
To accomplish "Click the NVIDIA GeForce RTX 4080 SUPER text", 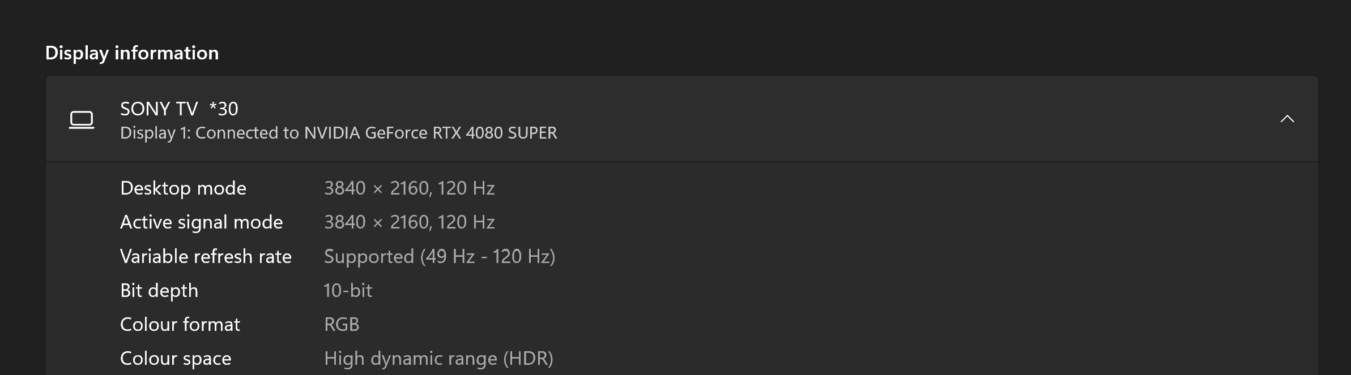I will (x=431, y=133).
